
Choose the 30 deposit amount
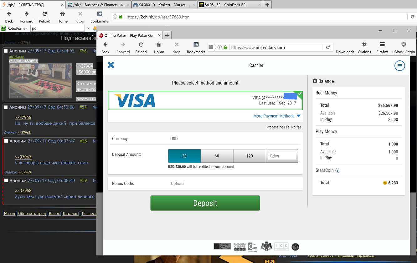(x=184, y=156)
